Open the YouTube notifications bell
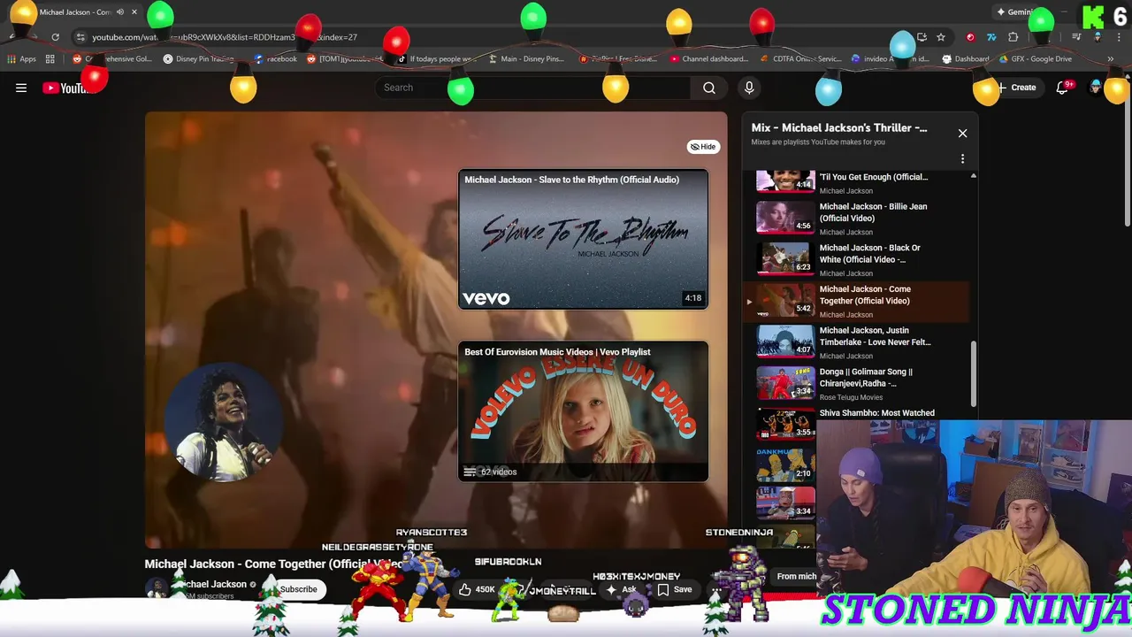This screenshot has height=637, width=1132. pos(1062,88)
